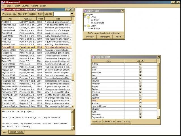Click the B3 Environment app icon
The image size is (181, 136).
[2, 2]
